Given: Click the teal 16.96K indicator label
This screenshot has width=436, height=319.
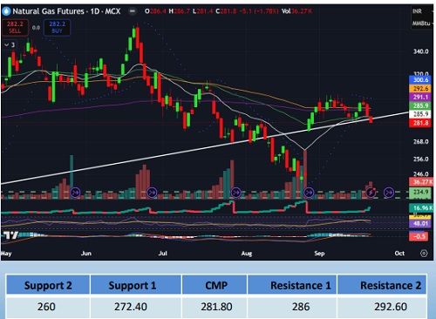Looking at the screenshot, I should (421, 208).
